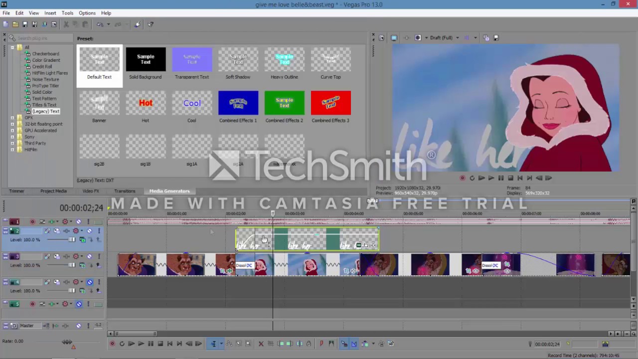Select the Solid Background text preset
The width and height of the screenshot is (638, 359).
point(146,63)
